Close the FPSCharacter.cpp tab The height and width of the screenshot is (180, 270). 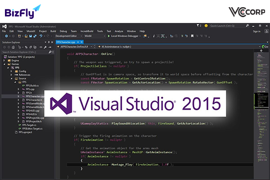coord(81,42)
